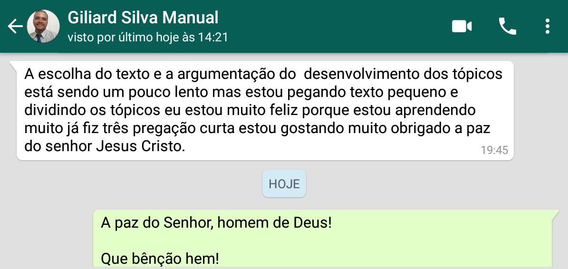Tap the first line of the incoming message

(263, 74)
